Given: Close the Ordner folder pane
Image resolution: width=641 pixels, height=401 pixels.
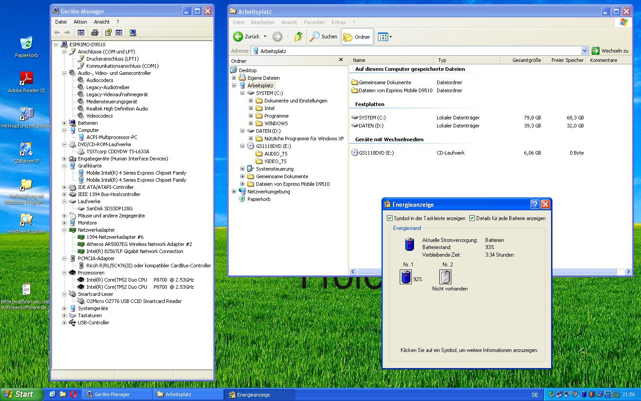Looking at the screenshot, I should click(x=341, y=60).
